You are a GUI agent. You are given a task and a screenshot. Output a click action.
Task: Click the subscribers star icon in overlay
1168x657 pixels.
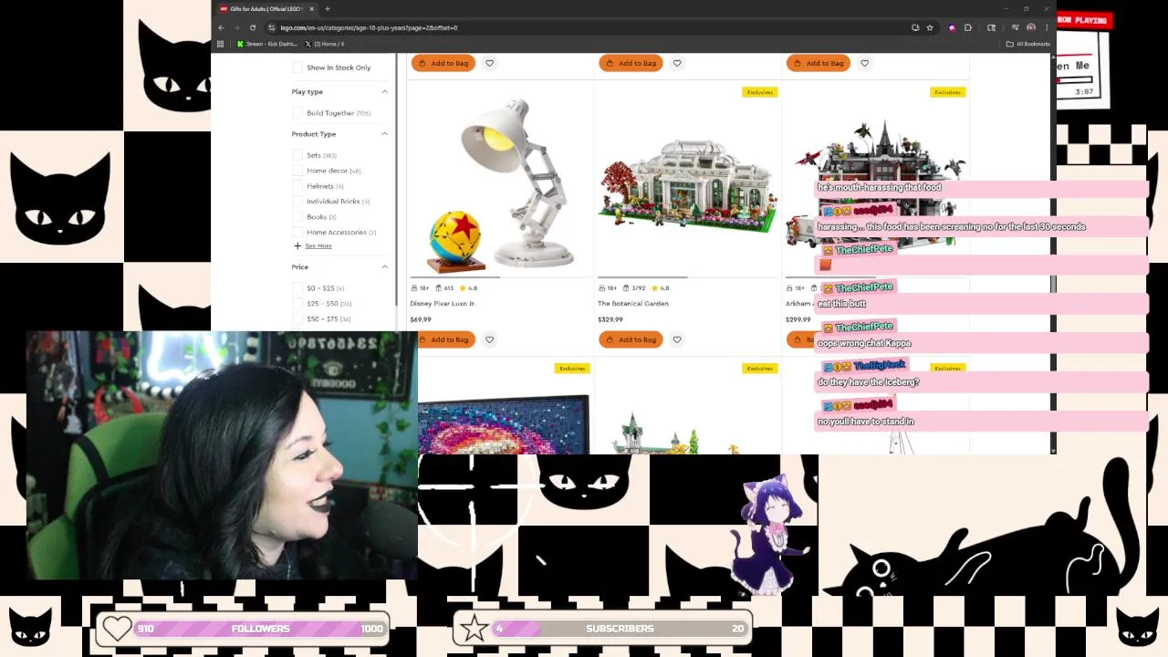click(474, 628)
